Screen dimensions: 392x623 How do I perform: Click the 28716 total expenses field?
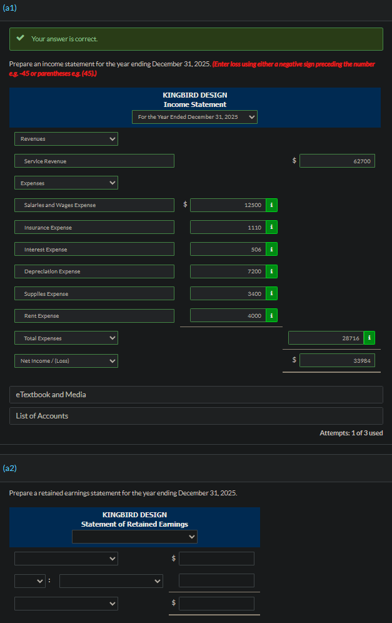326,338
